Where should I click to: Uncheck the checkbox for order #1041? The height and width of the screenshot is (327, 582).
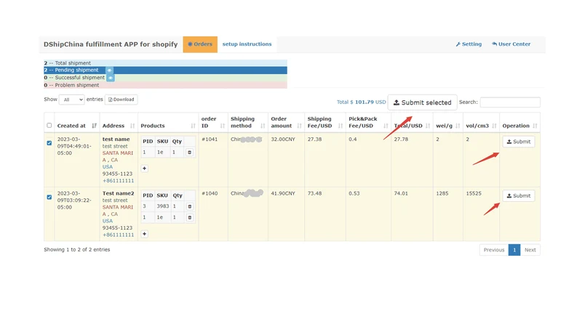coord(49,142)
